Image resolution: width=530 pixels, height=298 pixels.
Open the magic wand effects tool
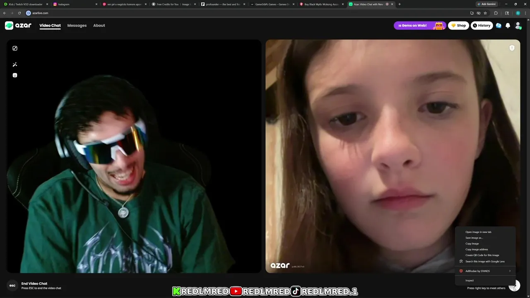pyautogui.click(x=15, y=65)
